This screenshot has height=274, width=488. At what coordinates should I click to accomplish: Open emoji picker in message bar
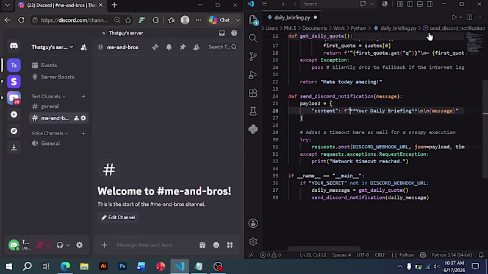click(216, 245)
